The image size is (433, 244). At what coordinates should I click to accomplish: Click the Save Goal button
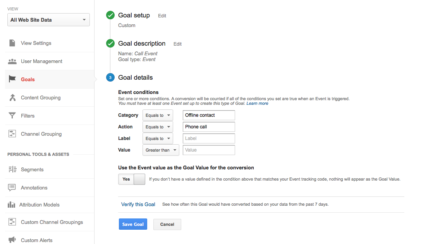tap(133, 224)
